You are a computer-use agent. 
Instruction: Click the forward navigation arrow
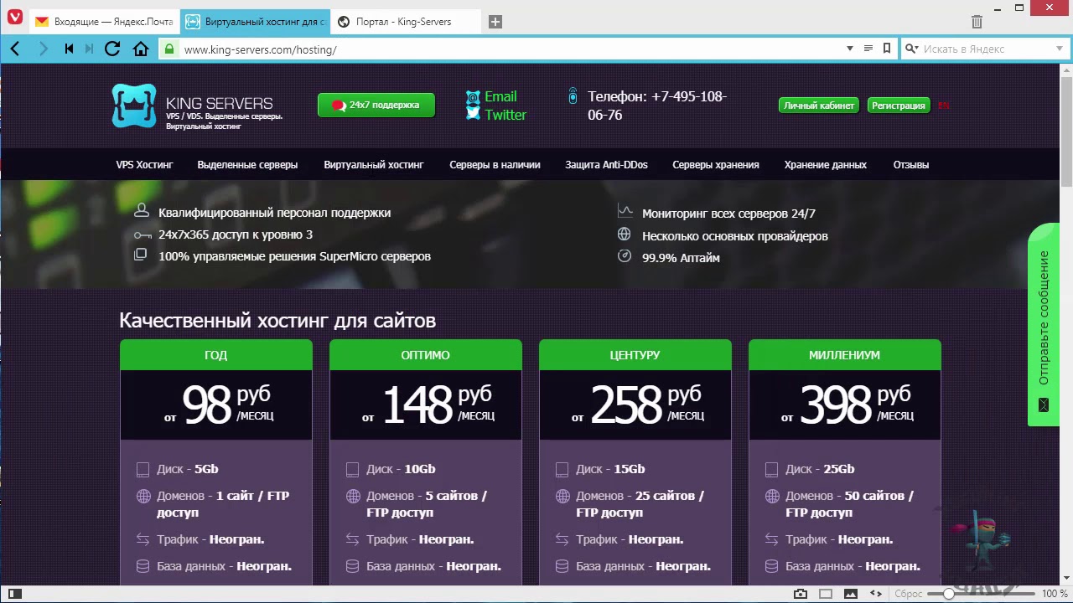pyautogui.click(x=44, y=49)
